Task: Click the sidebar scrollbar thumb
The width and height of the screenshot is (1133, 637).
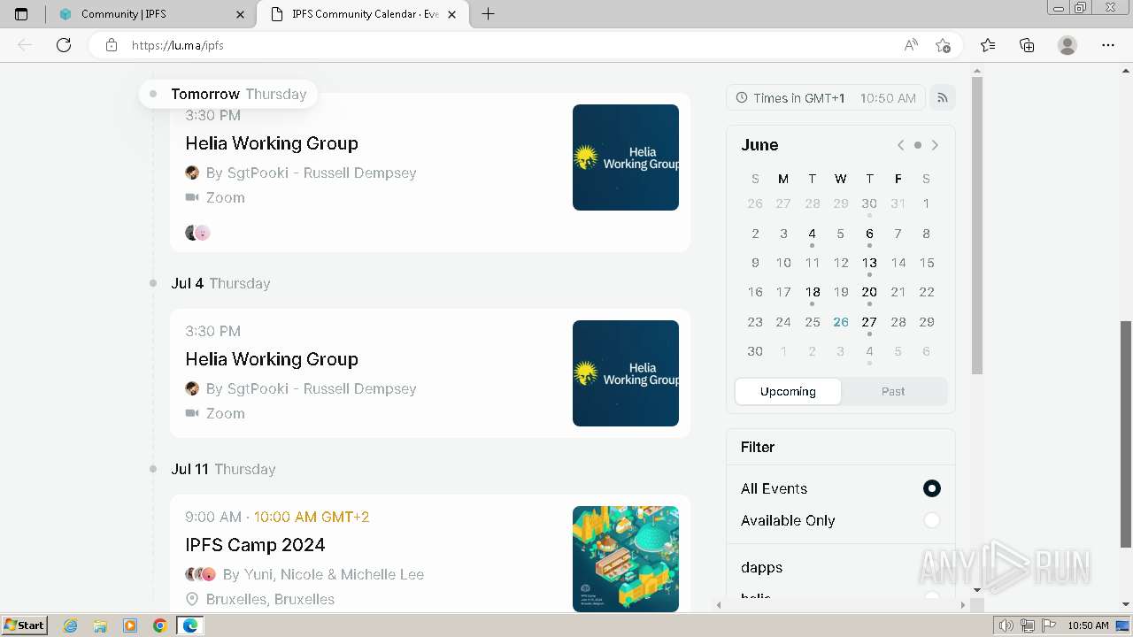Action: click(x=977, y=226)
